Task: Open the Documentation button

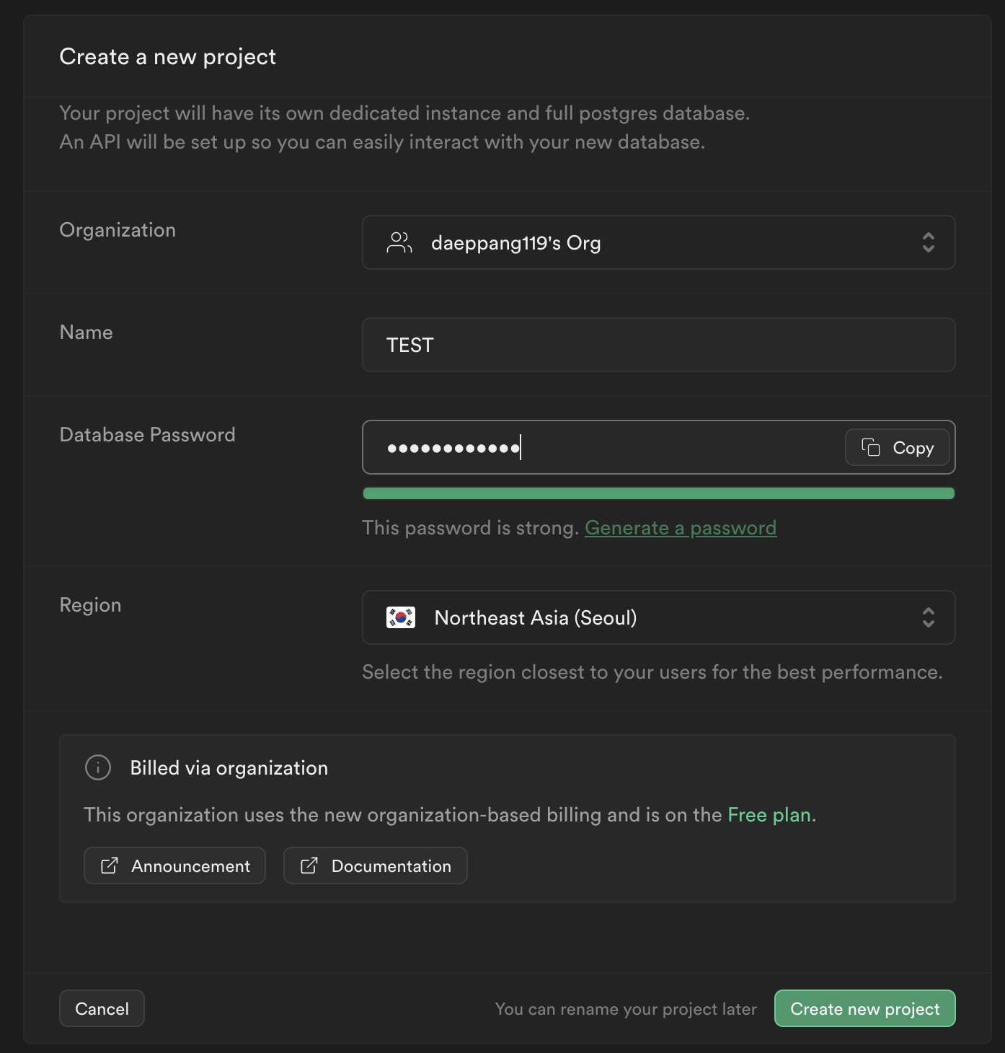Action: click(x=375, y=865)
